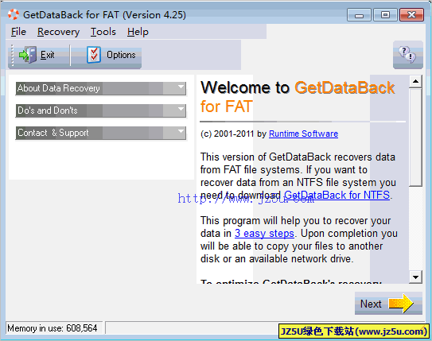Click the GetDataBack lifesaver title bar icon
Viewport: 432px width, 341px height.
point(14,14)
